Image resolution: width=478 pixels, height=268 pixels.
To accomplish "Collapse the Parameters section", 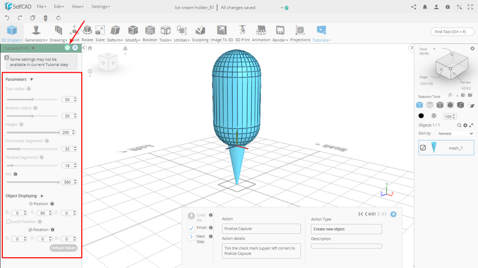I will [x=31, y=80].
